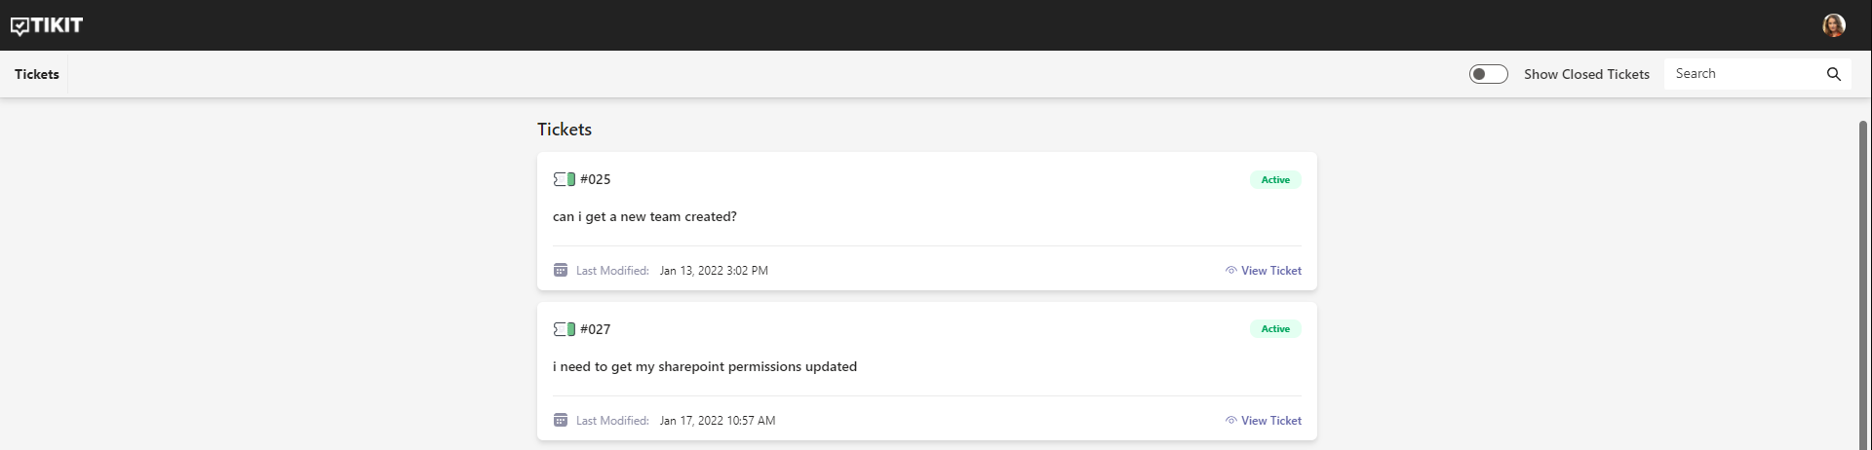Click the search magnifier icon
The height and width of the screenshot is (450, 1872).
coord(1833,74)
